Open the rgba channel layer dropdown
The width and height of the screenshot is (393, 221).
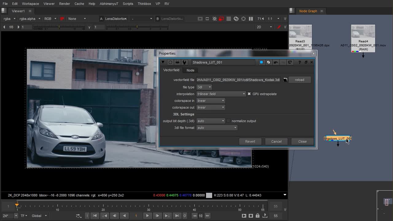[x=9, y=19]
